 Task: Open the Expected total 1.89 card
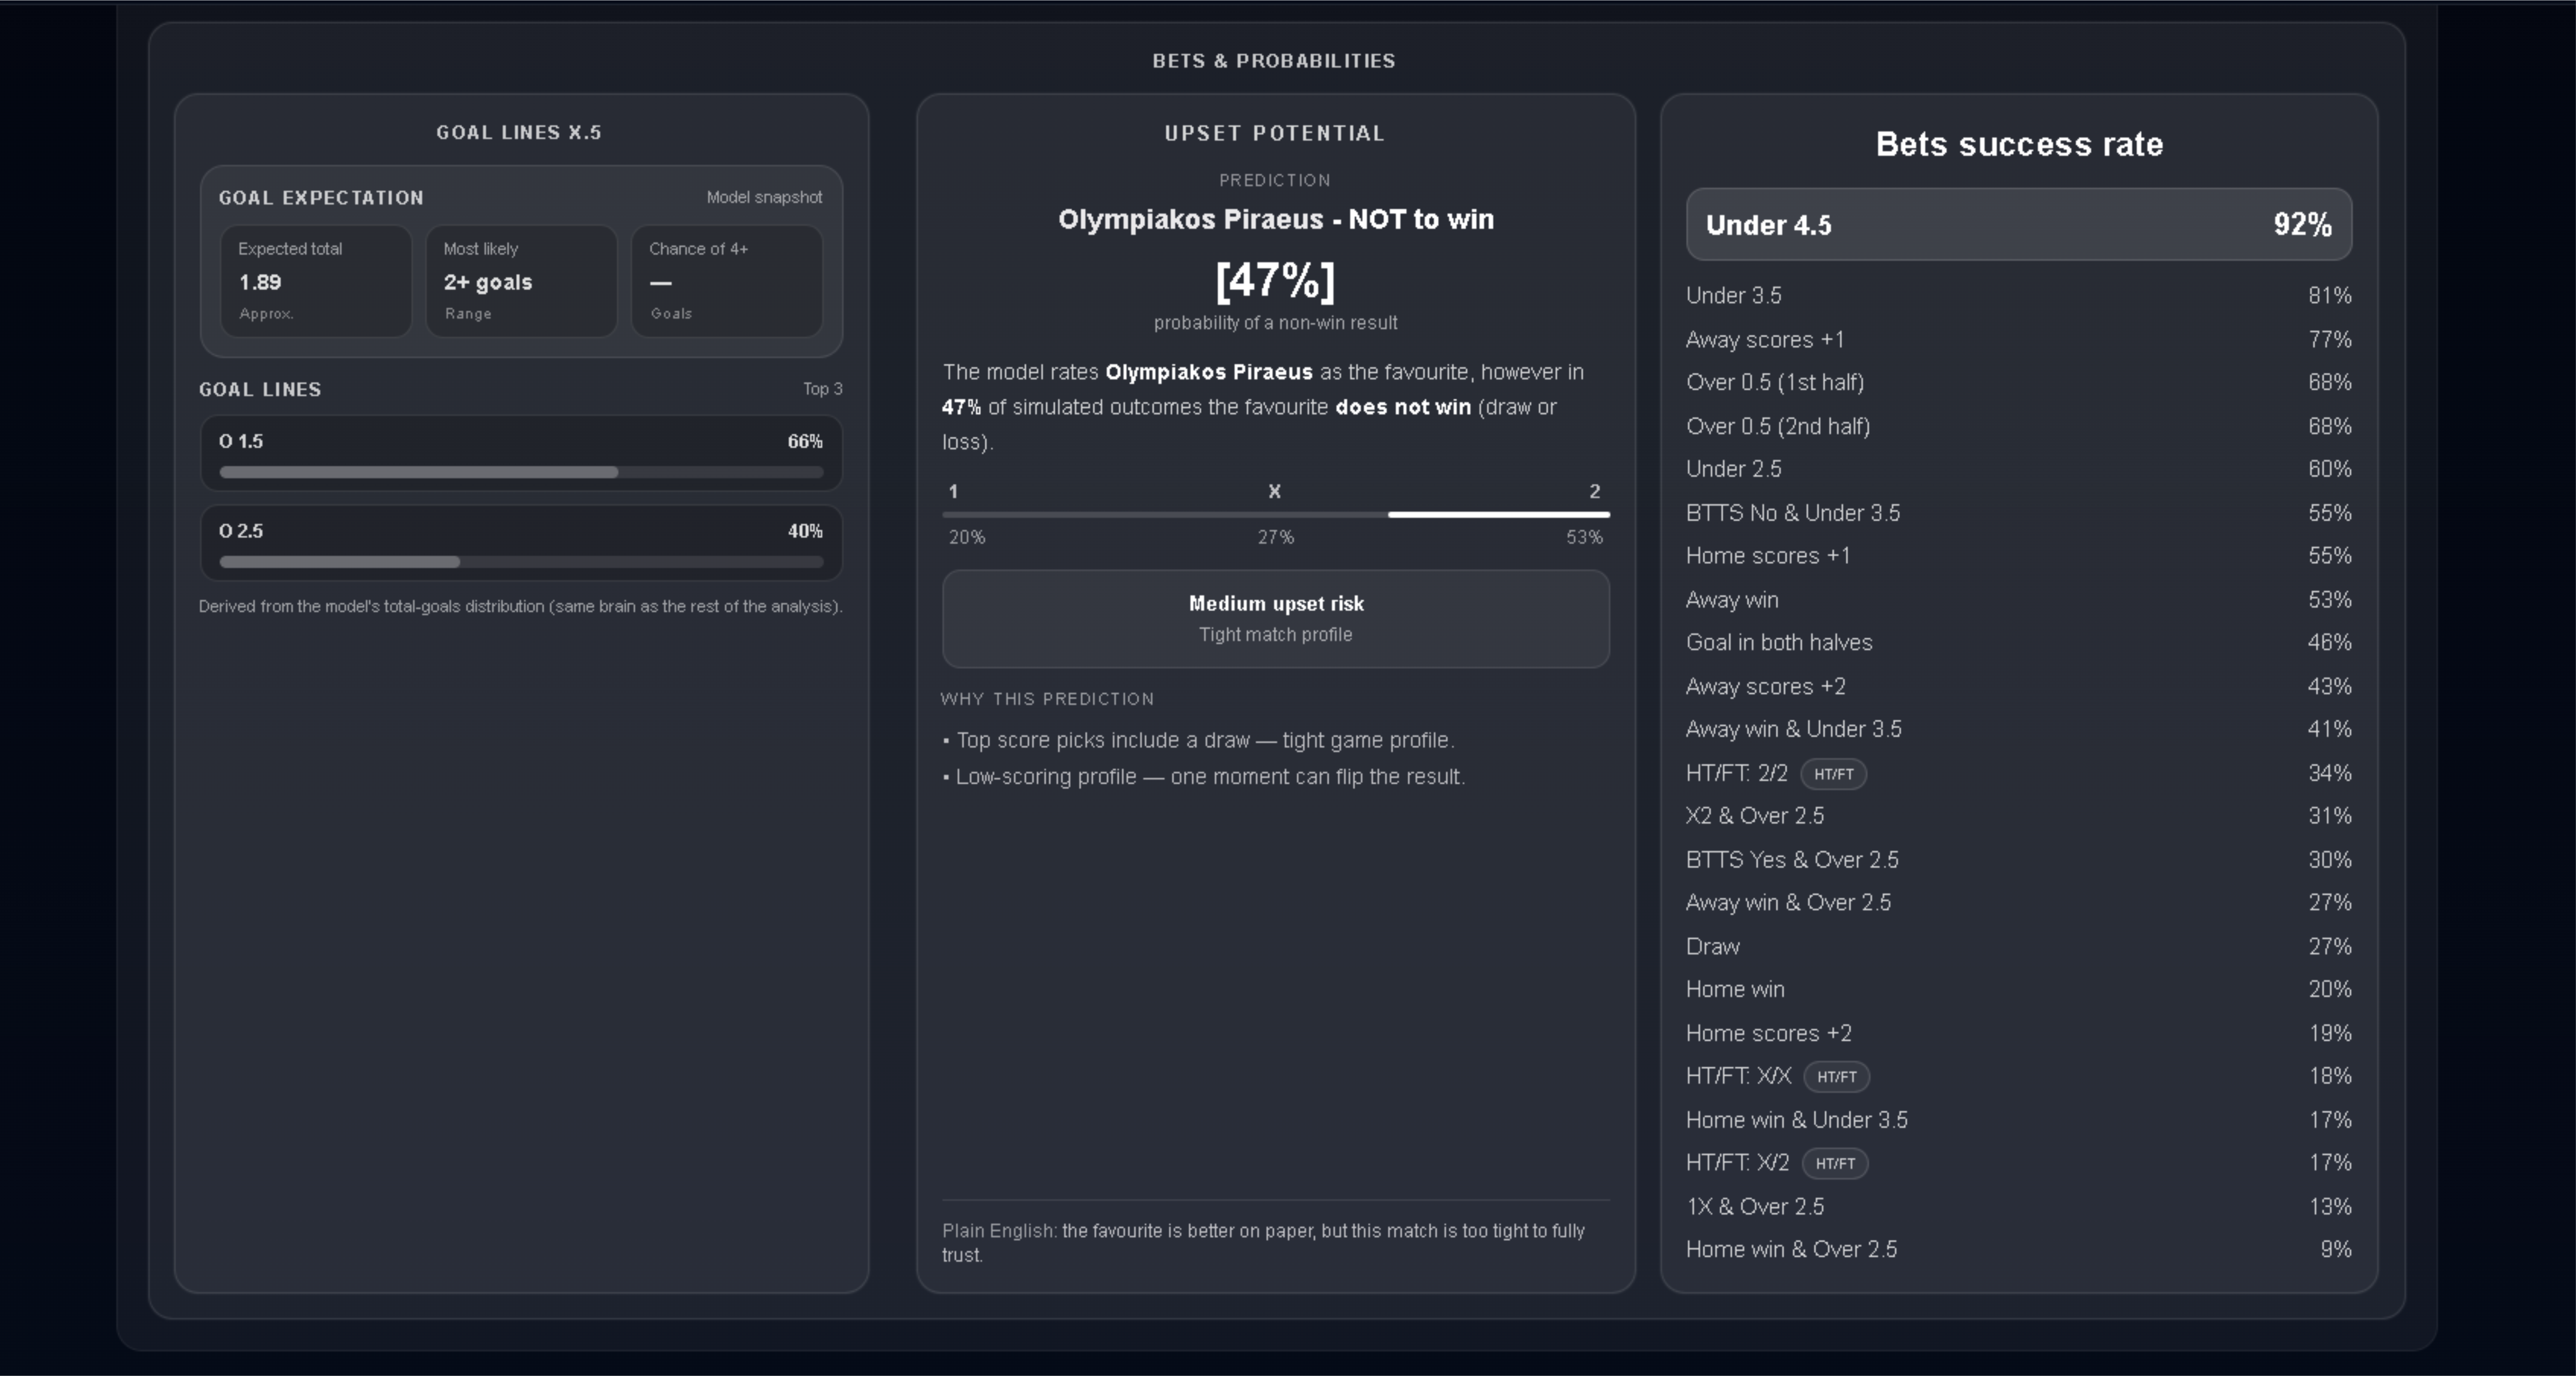pyautogui.click(x=315, y=281)
